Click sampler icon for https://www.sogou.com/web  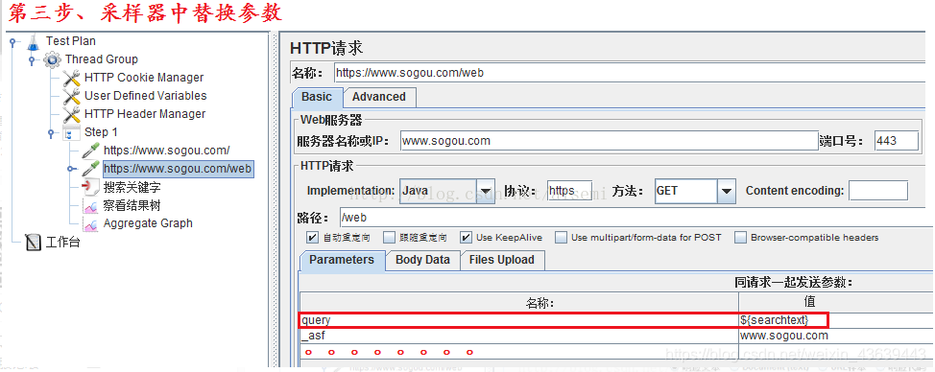point(90,169)
